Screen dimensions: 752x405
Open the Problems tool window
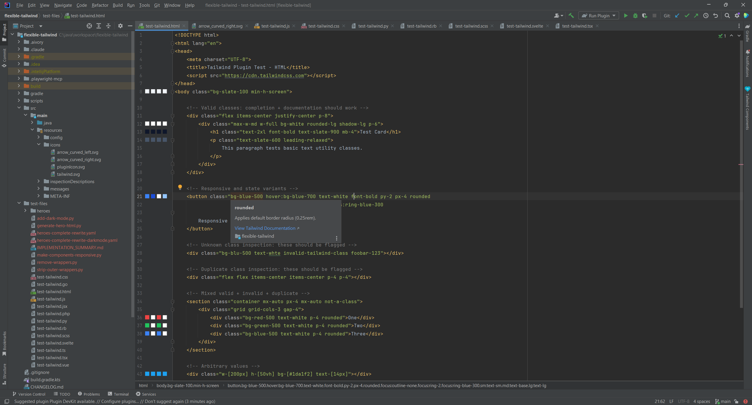(89, 394)
